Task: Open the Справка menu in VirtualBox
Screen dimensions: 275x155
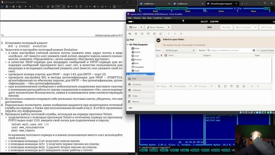Action: tap(167, 18)
